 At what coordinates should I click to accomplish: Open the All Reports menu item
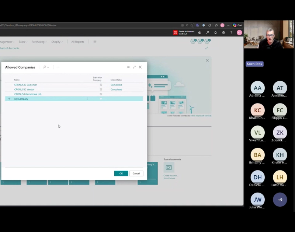pyautogui.click(x=78, y=42)
